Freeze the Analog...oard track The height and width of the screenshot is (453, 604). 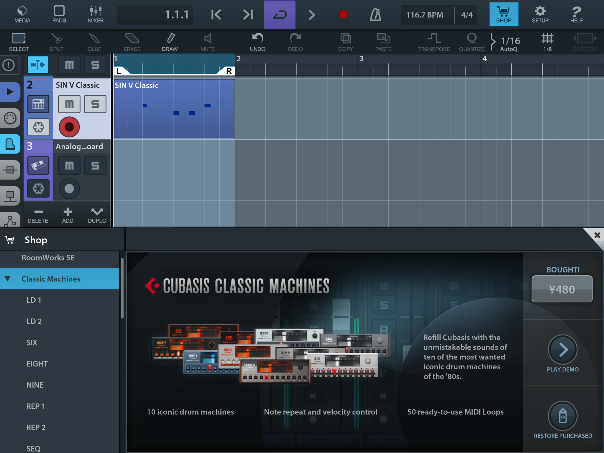(38, 188)
